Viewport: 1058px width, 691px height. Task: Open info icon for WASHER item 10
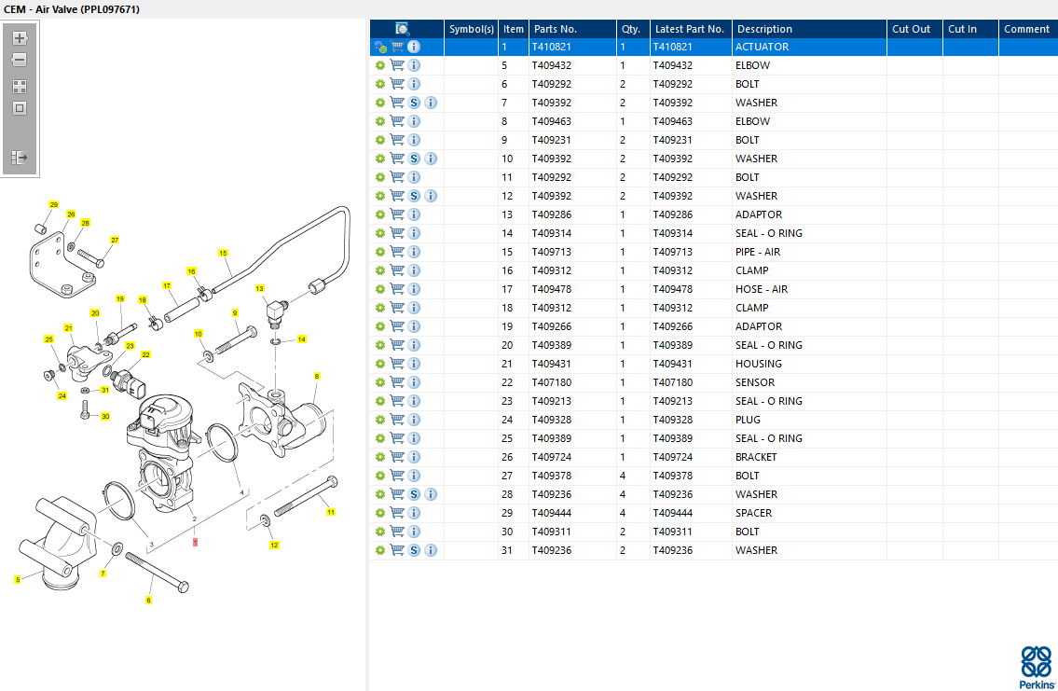pyautogui.click(x=432, y=159)
